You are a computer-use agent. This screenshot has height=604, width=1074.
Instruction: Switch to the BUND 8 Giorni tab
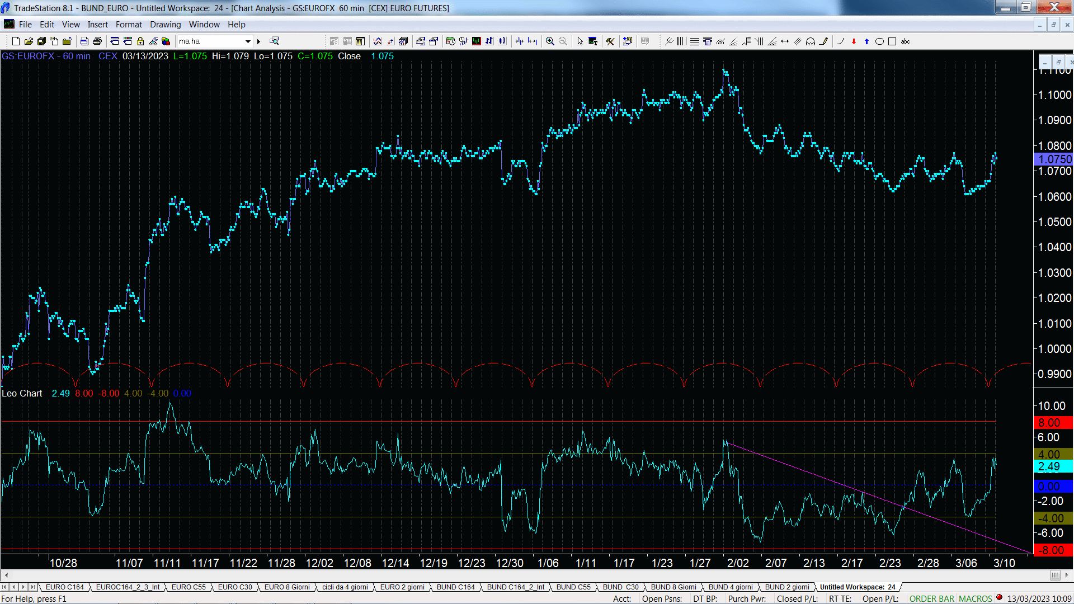pyautogui.click(x=673, y=587)
